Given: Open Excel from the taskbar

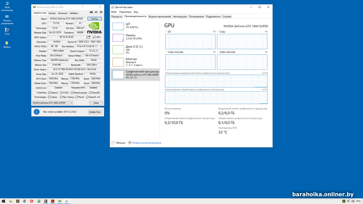Looking at the screenshot, I should [39, 201].
